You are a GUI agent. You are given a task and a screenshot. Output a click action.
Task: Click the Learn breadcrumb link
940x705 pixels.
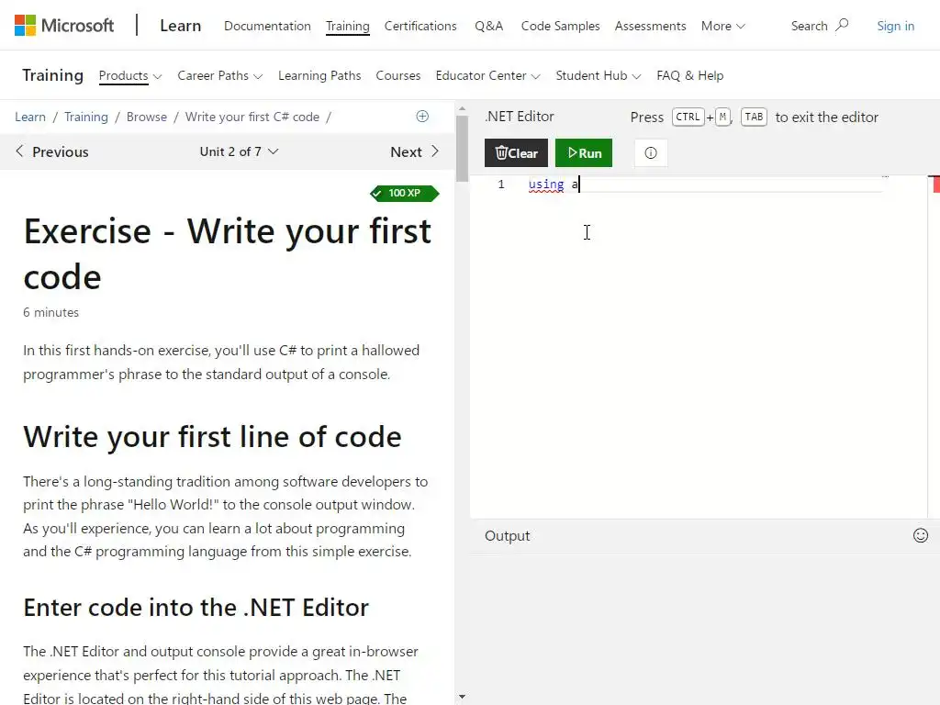tap(30, 117)
